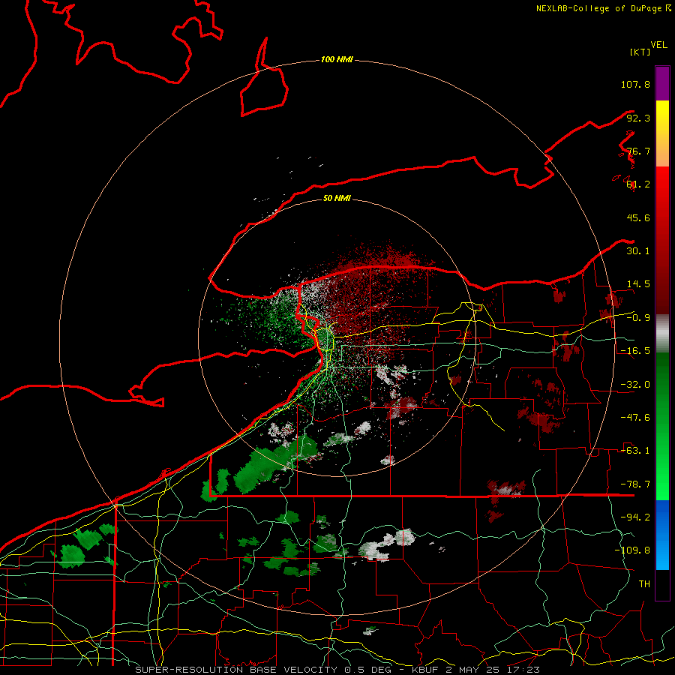
Task: Click the [KT] units label
Action: [640, 52]
